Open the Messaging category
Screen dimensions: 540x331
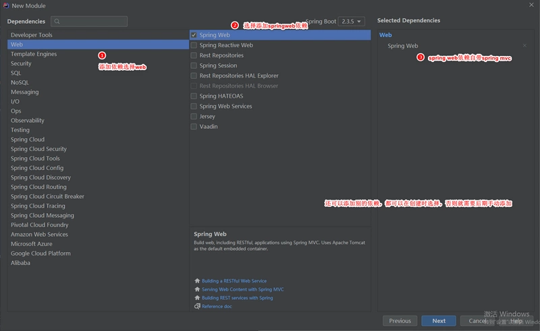(98, 92)
